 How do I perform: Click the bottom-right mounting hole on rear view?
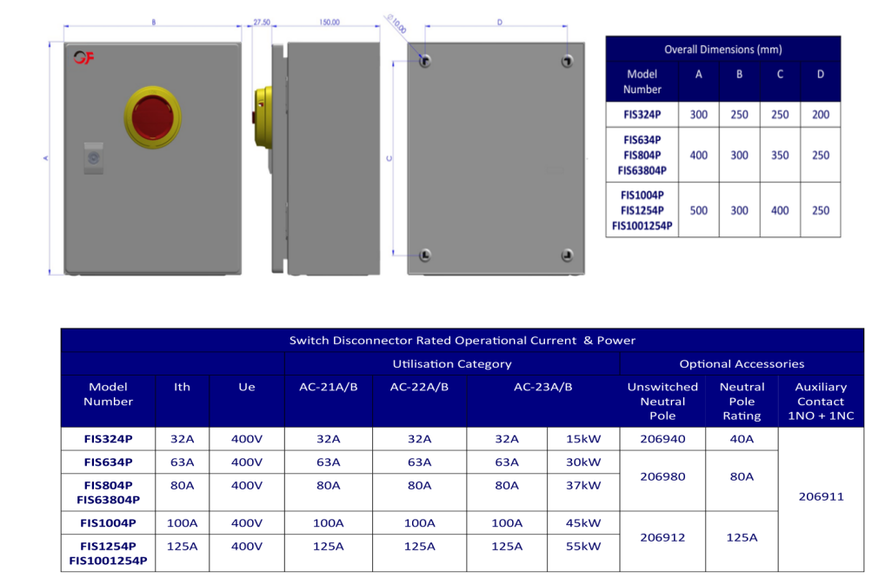[x=567, y=255]
